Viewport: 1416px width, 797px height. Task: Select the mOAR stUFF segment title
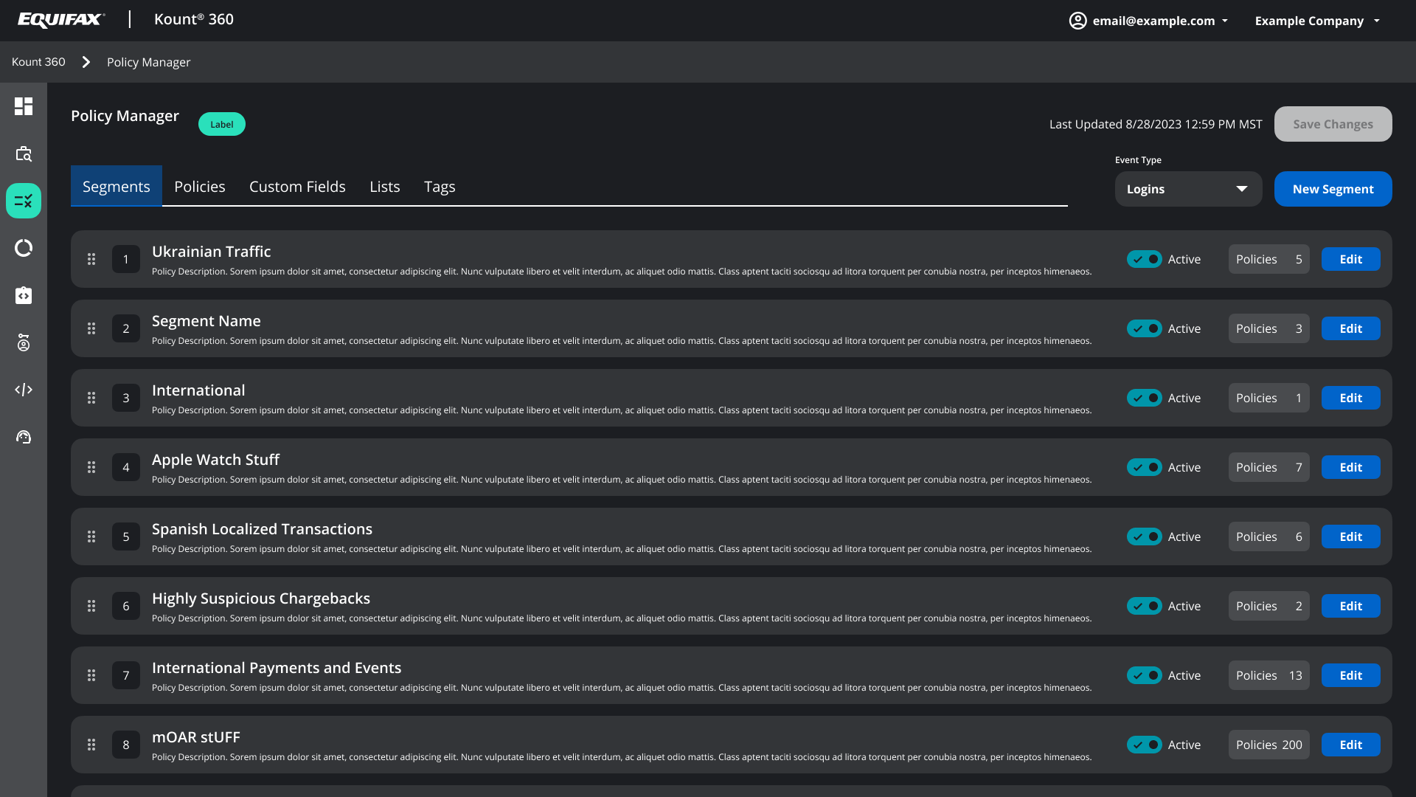(x=196, y=736)
